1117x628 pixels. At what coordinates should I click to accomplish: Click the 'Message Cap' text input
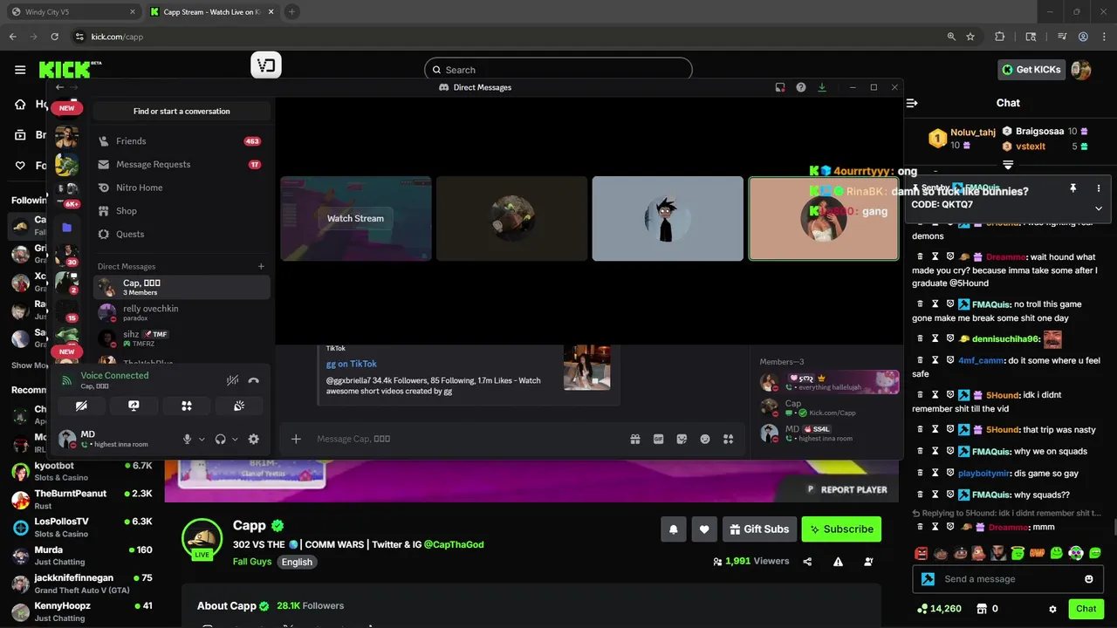click(467, 439)
